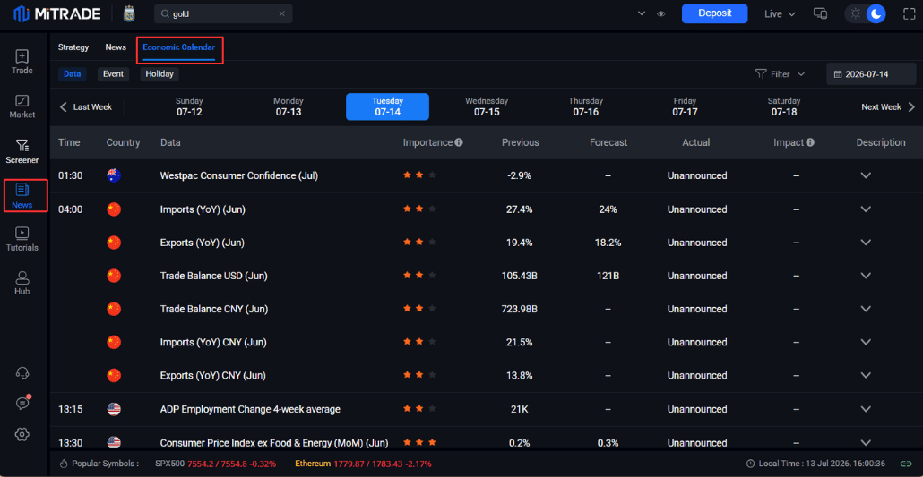
Task: Click Consumer Price Index ex Food & Energy
Action: pyautogui.click(x=273, y=442)
